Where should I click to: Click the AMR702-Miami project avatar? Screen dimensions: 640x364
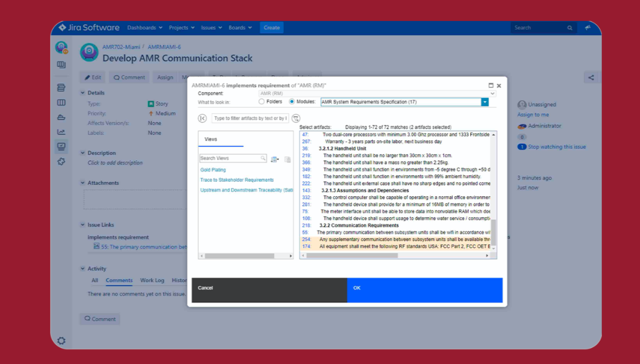[x=89, y=53]
